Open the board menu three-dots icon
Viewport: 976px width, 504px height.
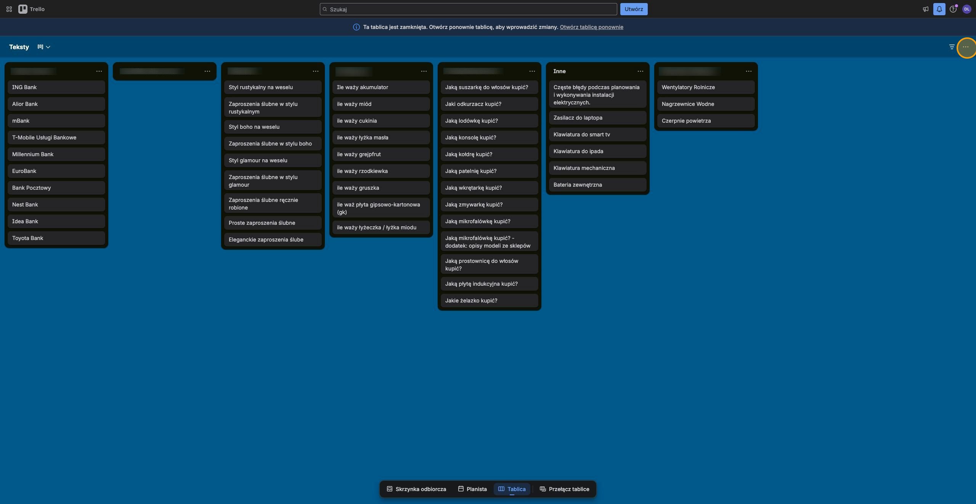(x=966, y=47)
